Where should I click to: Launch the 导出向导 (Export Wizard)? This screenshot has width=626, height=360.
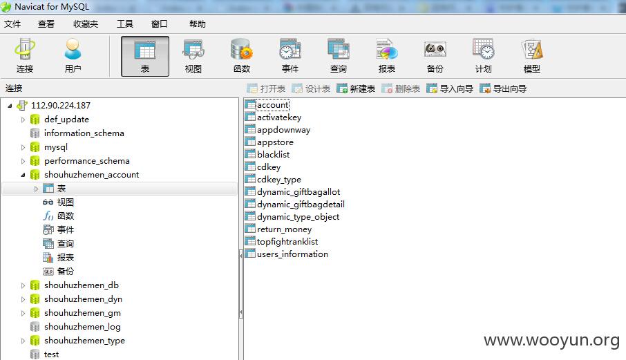503,88
